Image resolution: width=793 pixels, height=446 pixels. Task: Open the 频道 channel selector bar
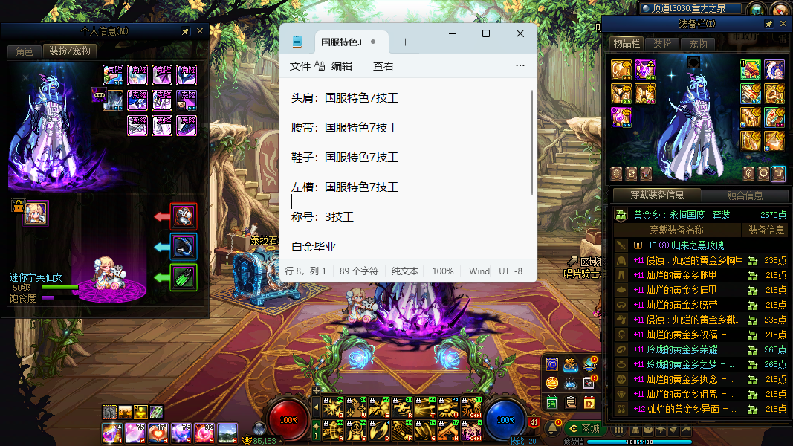point(690,9)
